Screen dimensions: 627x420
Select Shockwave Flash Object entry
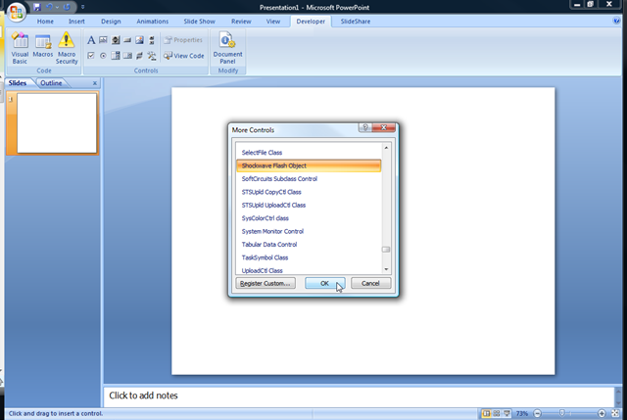309,165
